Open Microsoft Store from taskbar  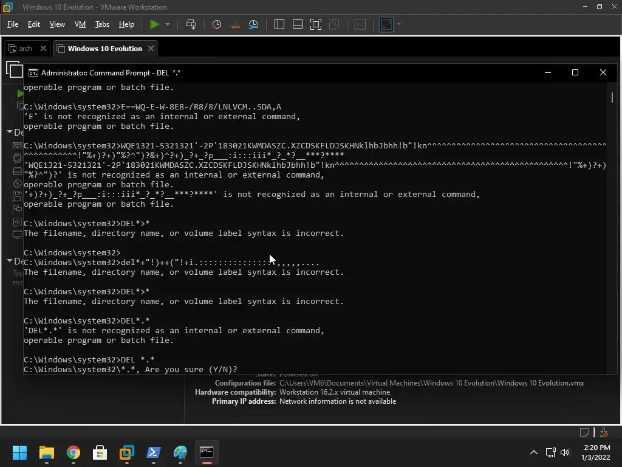pos(100,452)
